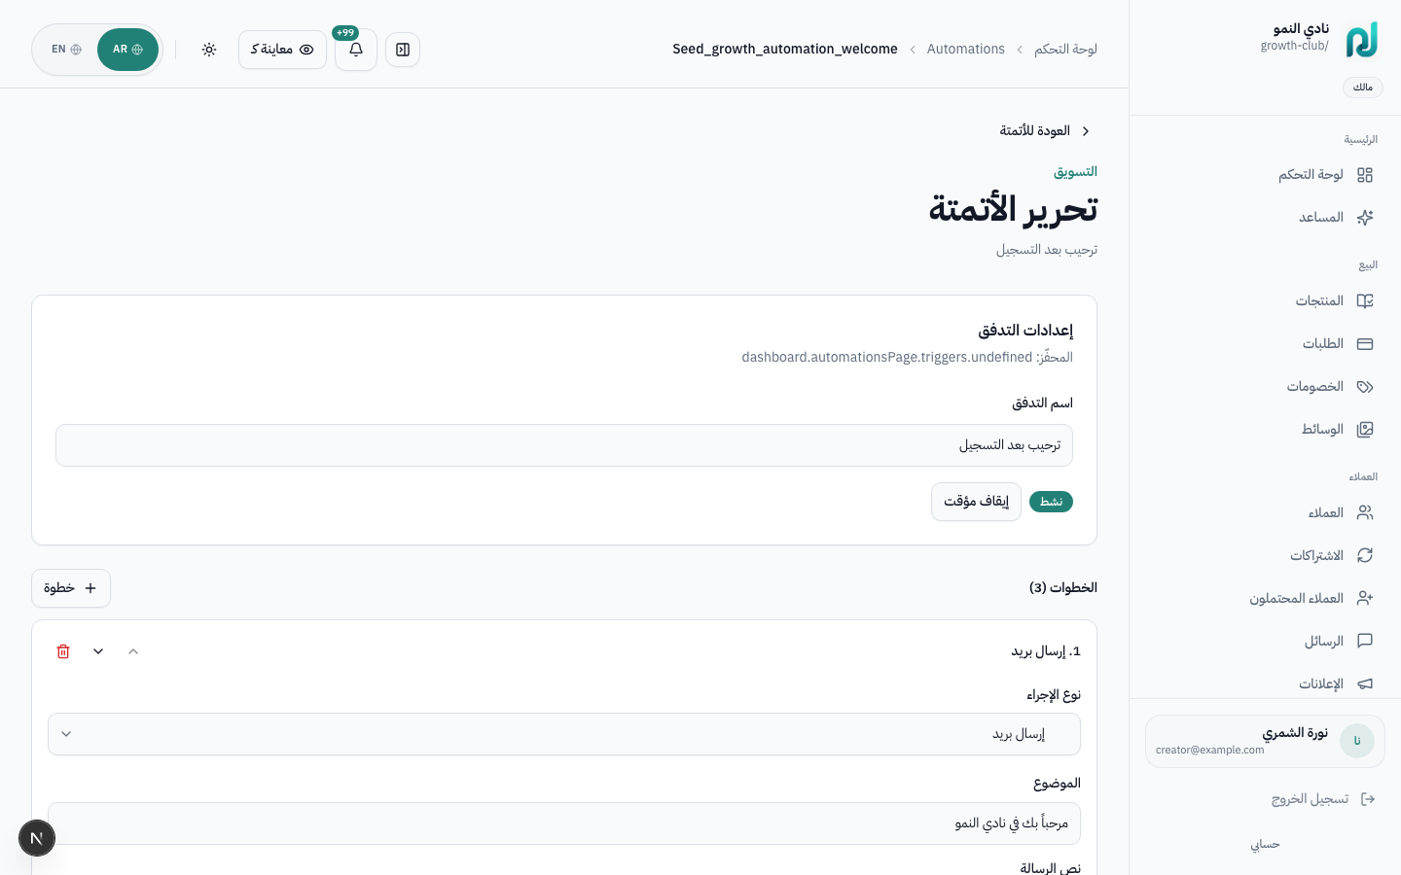Click the Next.js N dev badge
The width and height of the screenshot is (1401, 875).
point(37,838)
